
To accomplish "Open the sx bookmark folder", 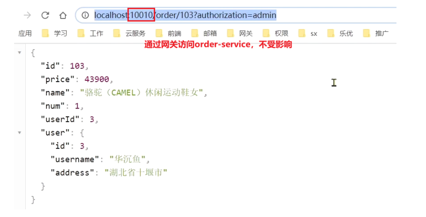I will tap(308, 33).
